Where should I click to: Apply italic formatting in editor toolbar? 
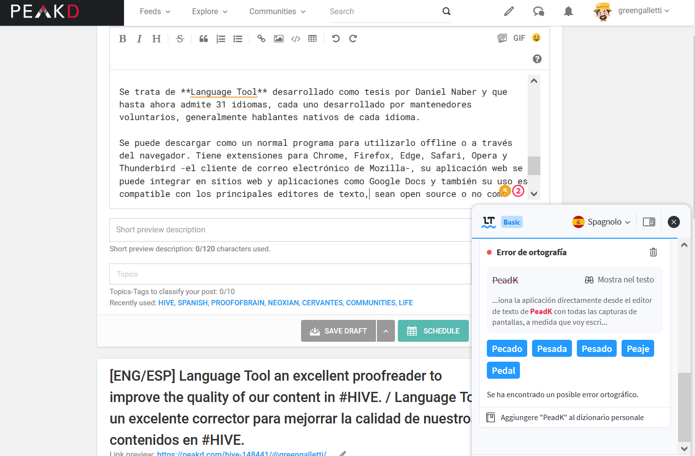click(139, 39)
